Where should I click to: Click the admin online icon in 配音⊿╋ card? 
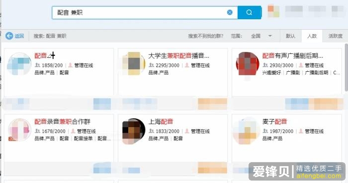tap(71, 65)
